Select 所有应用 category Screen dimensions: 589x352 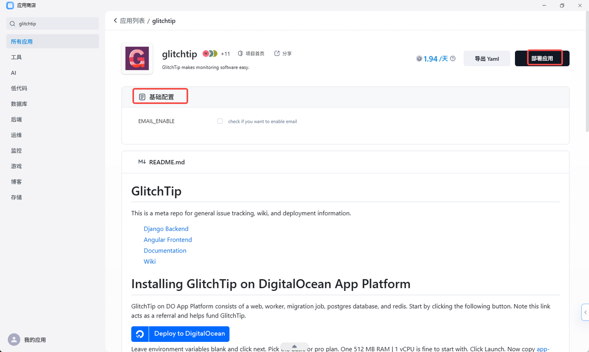click(x=52, y=41)
